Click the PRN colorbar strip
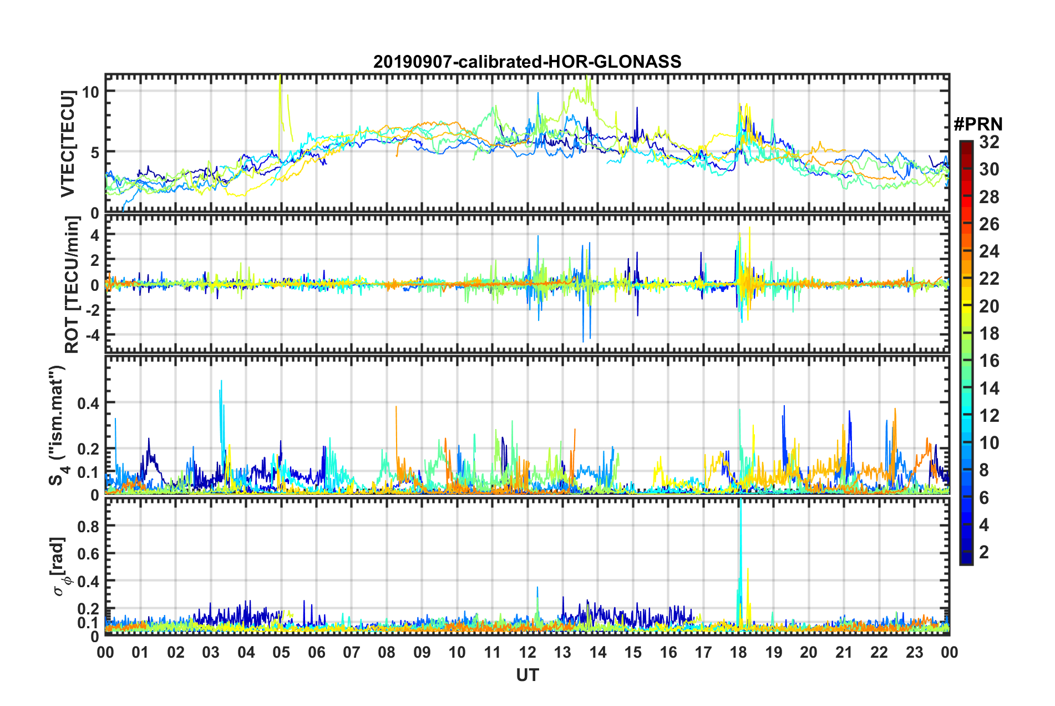This screenshot has width=1055, height=706. point(966,352)
